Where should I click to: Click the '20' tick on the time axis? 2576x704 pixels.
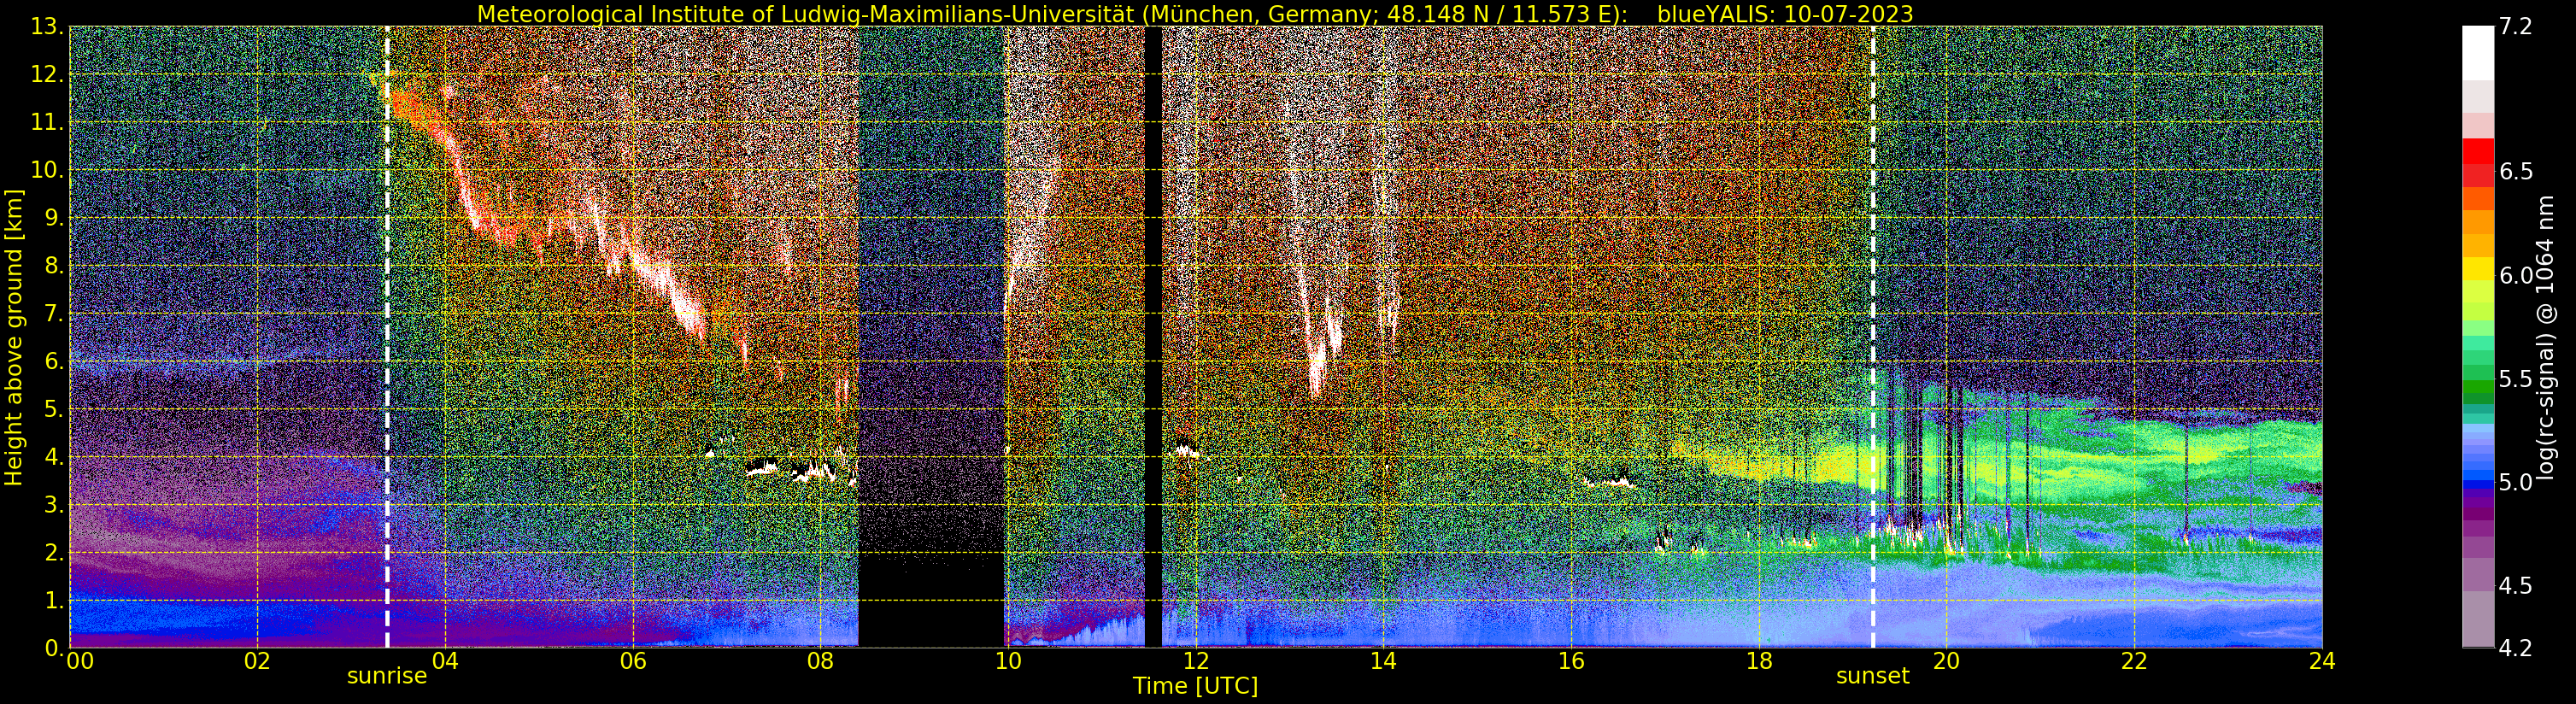click(x=1947, y=661)
